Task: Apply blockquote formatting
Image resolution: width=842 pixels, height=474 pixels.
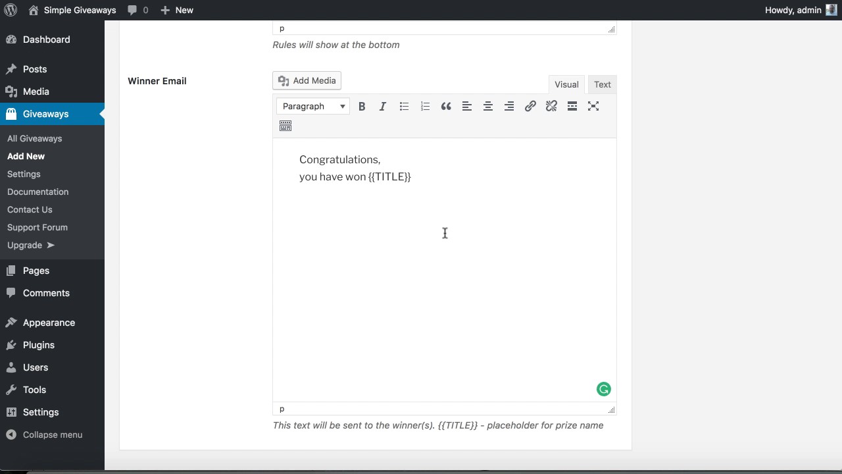Action: [446, 106]
